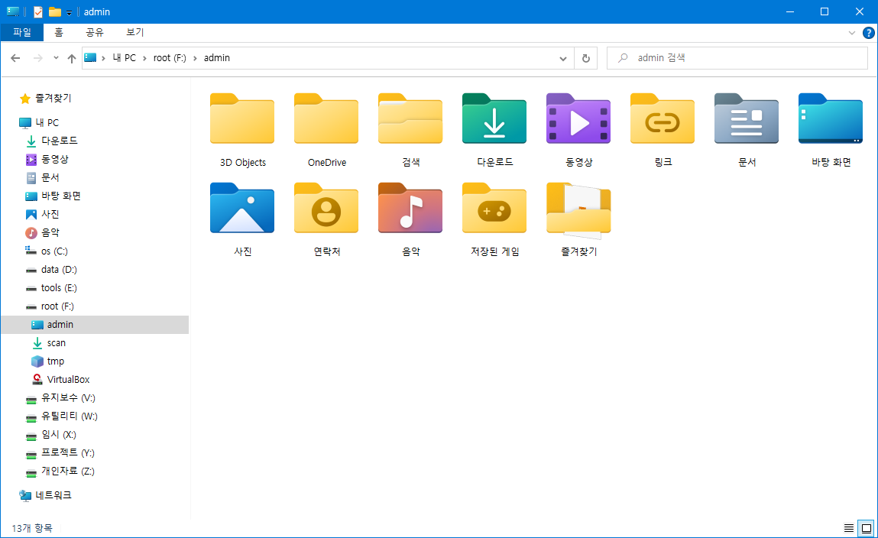
Task: Select 유틸리티 (W:) network drive
Action: click(69, 417)
